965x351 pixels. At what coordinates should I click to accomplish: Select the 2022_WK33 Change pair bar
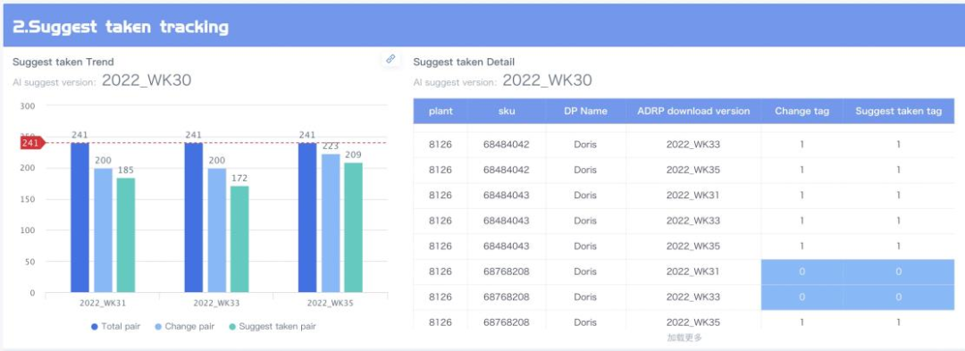(216, 230)
